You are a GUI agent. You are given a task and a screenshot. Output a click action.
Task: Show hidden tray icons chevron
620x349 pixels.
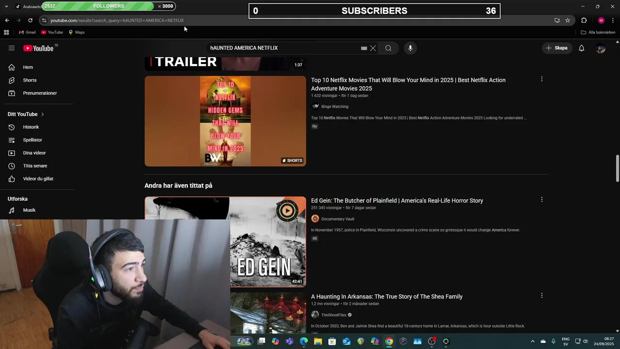(533, 341)
